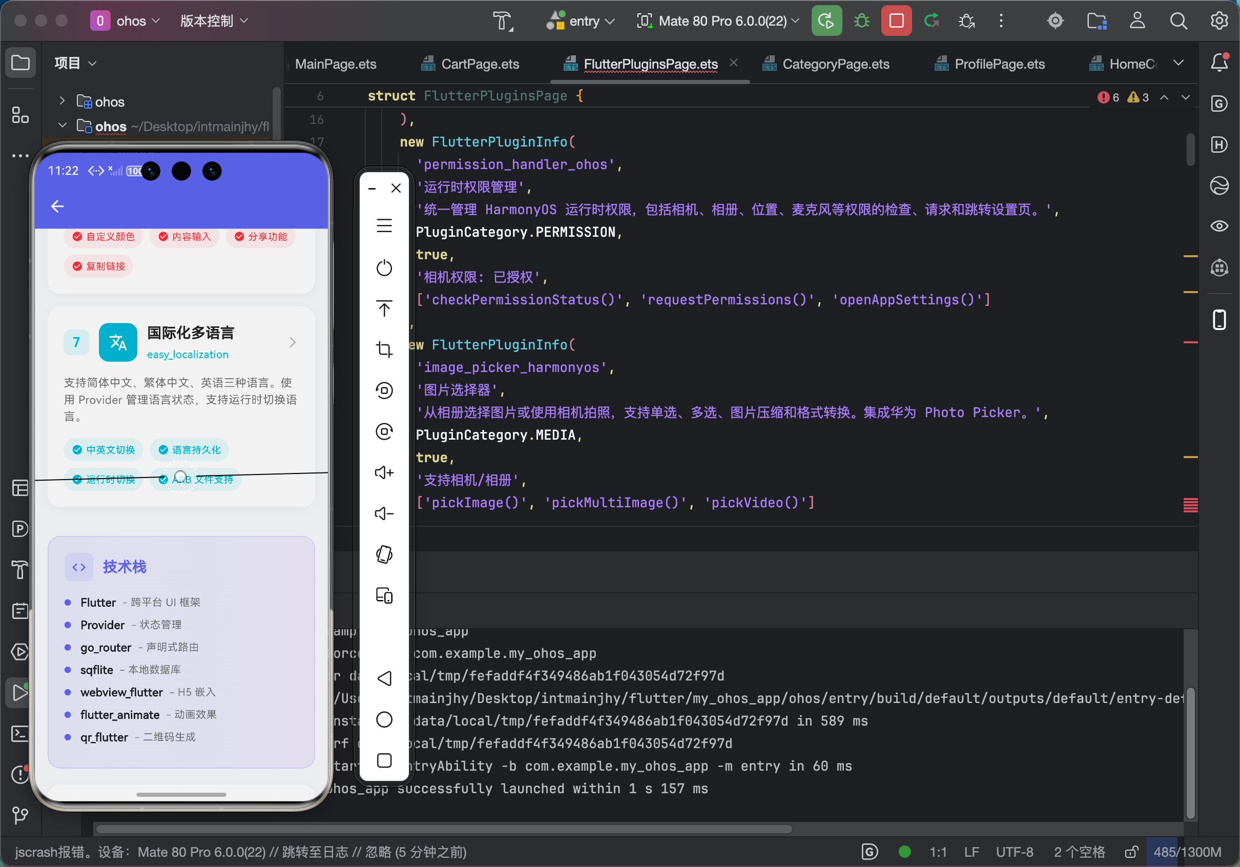
Task: Click the memory usage indicator 485/1300M
Action: pyautogui.click(x=1187, y=852)
